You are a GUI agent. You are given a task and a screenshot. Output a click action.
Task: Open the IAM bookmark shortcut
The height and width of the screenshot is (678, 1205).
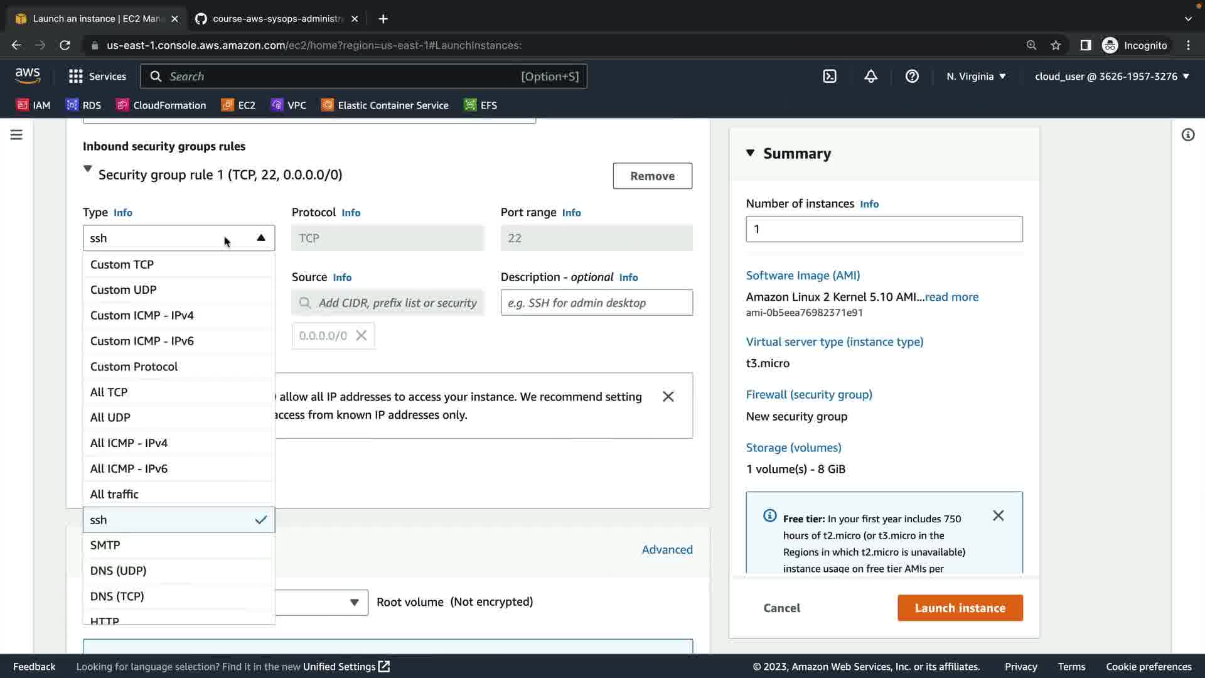[x=33, y=105]
